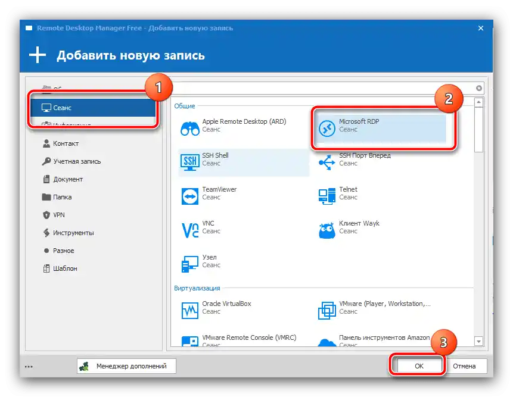Click the Разное dot icon

point(46,251)
